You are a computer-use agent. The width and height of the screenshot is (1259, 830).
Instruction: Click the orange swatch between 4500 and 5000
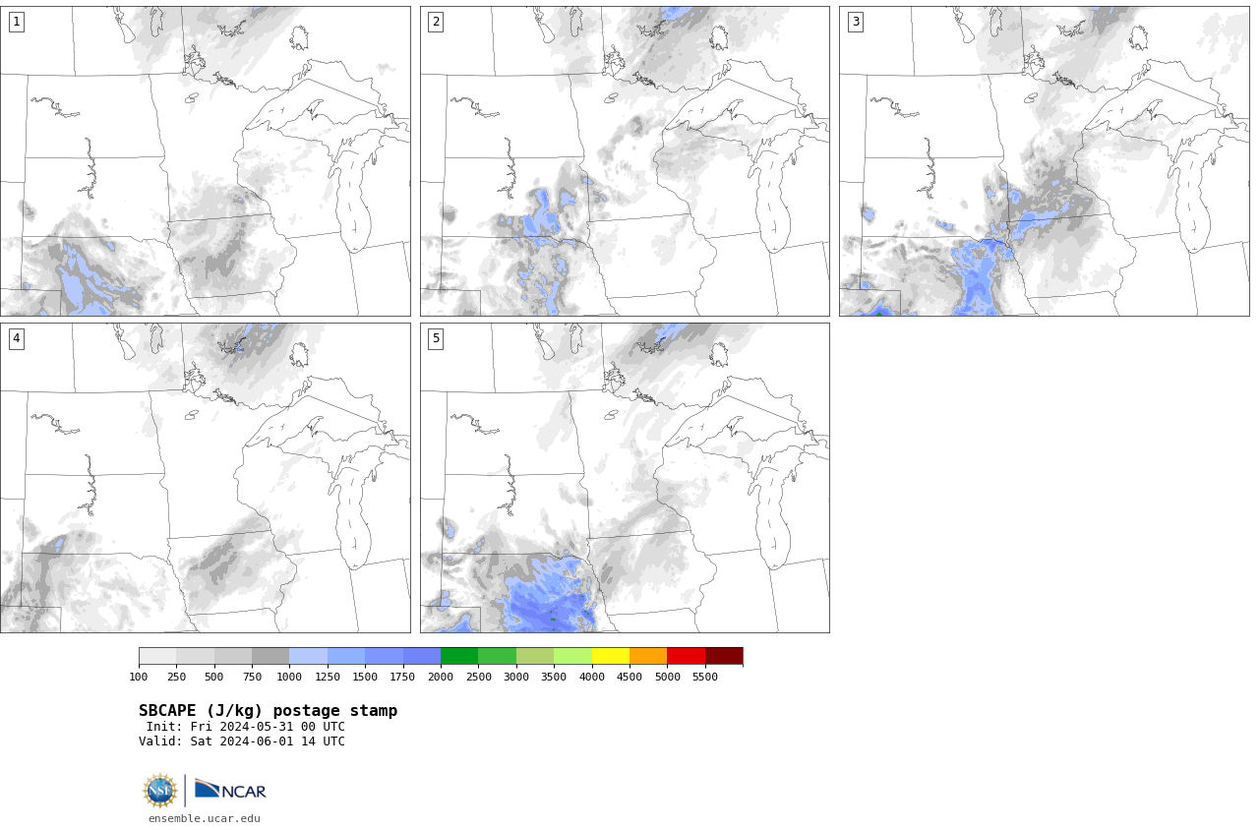click(x=648, y=656)
